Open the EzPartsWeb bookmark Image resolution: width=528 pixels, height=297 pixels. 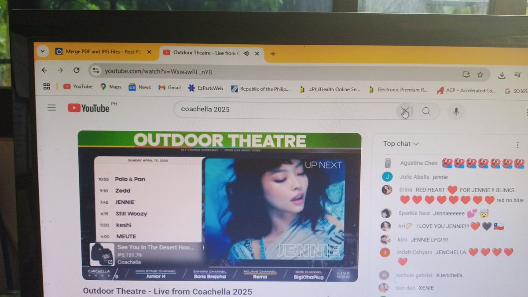tap(205, 88)
